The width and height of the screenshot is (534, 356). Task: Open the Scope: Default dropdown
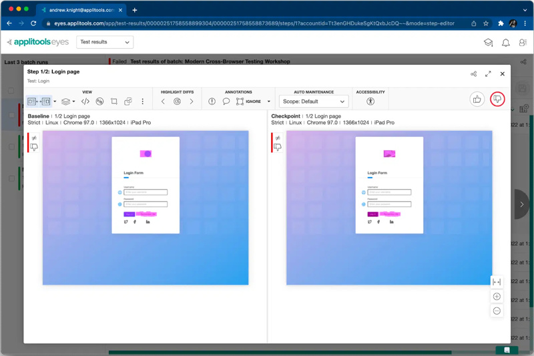[x=314, y=102]
